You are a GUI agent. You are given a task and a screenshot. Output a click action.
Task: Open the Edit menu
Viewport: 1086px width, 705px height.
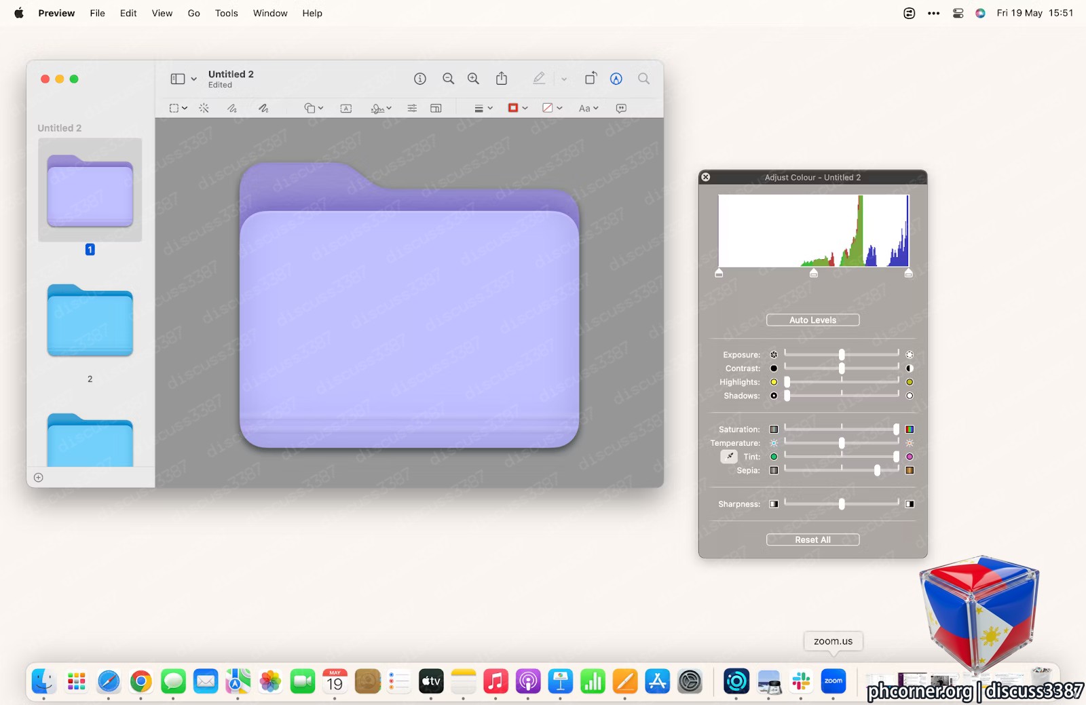(128, 13)
